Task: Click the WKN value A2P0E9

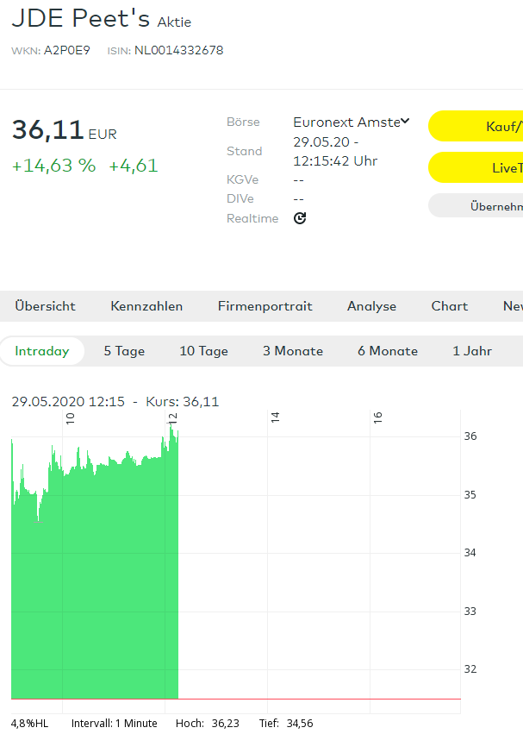Action: point(67,50)
